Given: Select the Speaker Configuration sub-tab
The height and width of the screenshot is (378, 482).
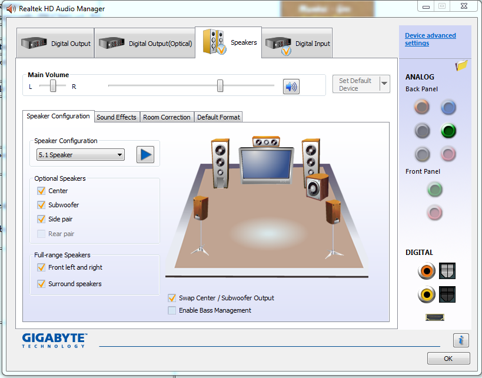Looking at the screenshot, I should (x=58, y=116).
